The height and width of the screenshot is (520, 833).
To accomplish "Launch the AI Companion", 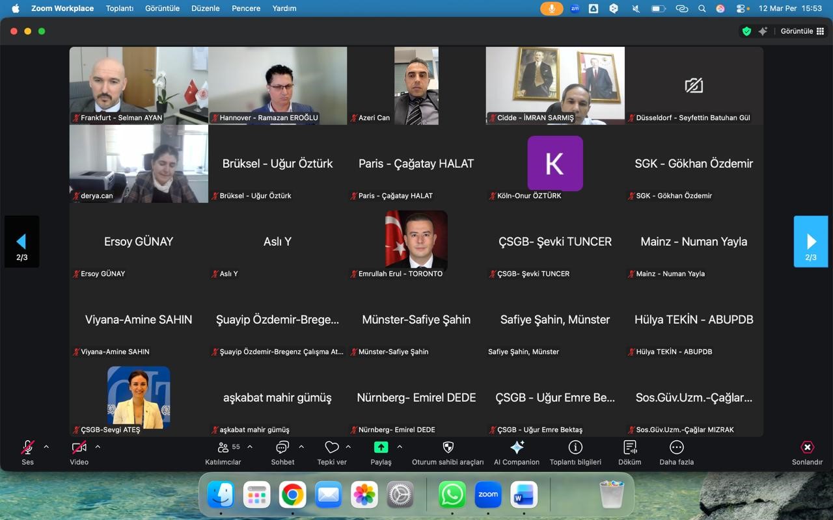I will [x=517, y=452].
